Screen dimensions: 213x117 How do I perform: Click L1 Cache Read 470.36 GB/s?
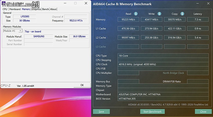pyautogui.click(x=128, y=29)
